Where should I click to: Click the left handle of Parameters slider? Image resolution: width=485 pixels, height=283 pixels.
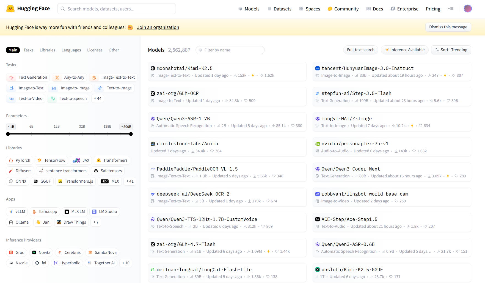[x=8, y=134]
